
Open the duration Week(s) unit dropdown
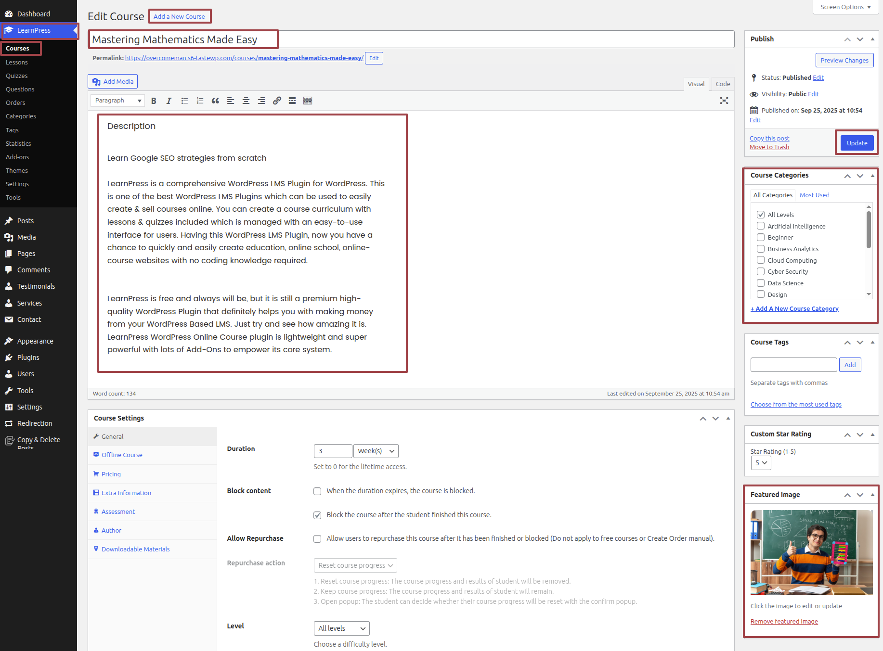point(376,451)
